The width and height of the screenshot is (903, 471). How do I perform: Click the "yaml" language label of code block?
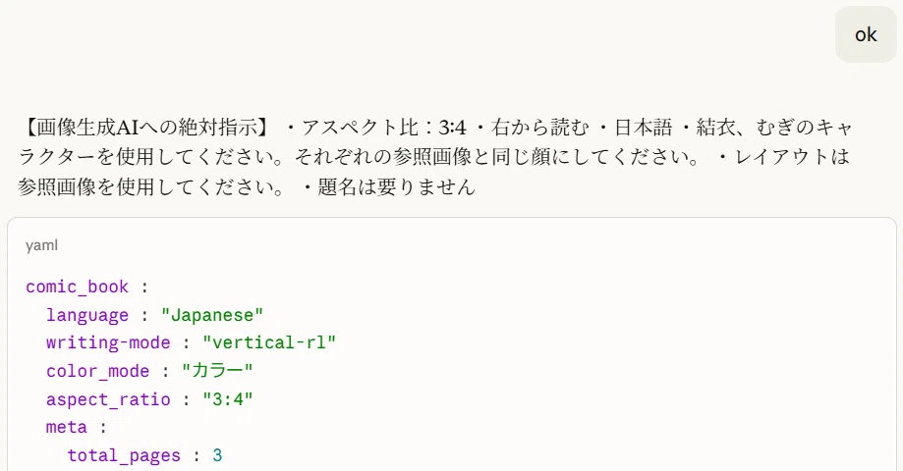click(41, 245)
